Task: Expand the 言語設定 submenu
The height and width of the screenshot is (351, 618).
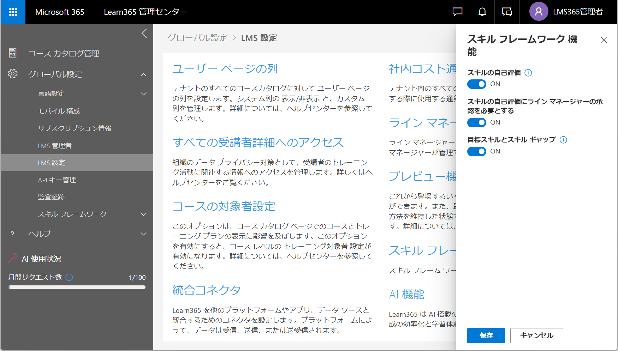Action: (x=143, y=93)
